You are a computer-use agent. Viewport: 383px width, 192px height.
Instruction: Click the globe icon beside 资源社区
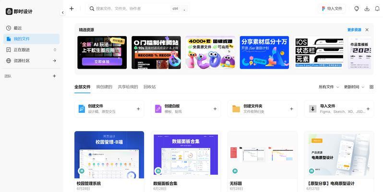9,60
